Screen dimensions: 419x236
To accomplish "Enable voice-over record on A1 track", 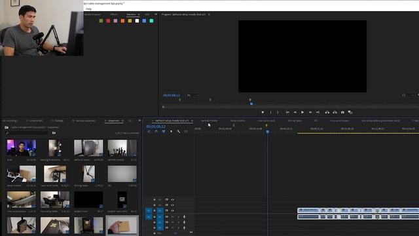I will tap(184, 217).
